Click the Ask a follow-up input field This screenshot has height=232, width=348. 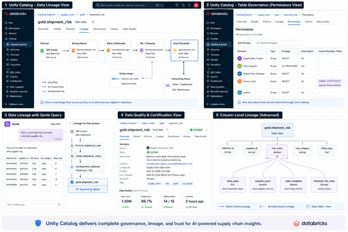(x=34, y=204)
